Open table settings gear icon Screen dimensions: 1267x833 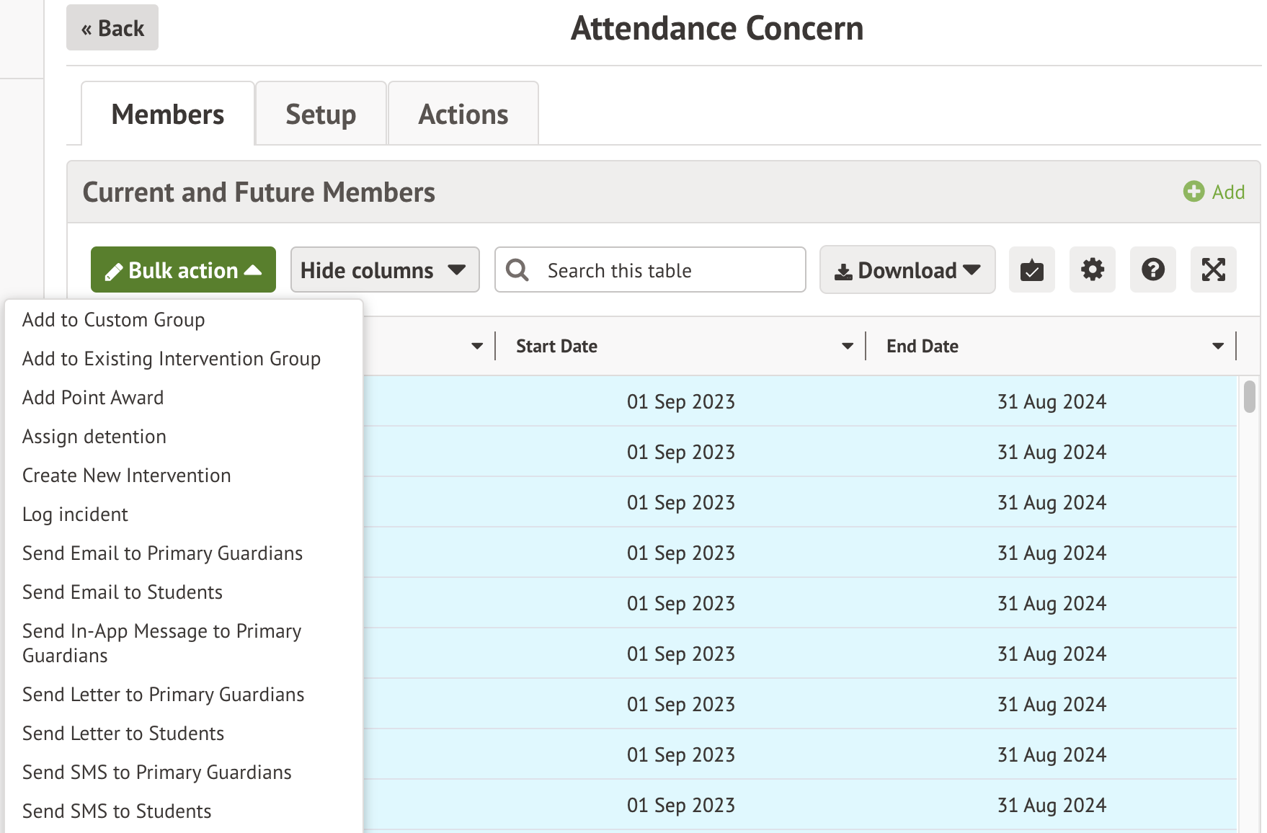[x=1092, y=270]
